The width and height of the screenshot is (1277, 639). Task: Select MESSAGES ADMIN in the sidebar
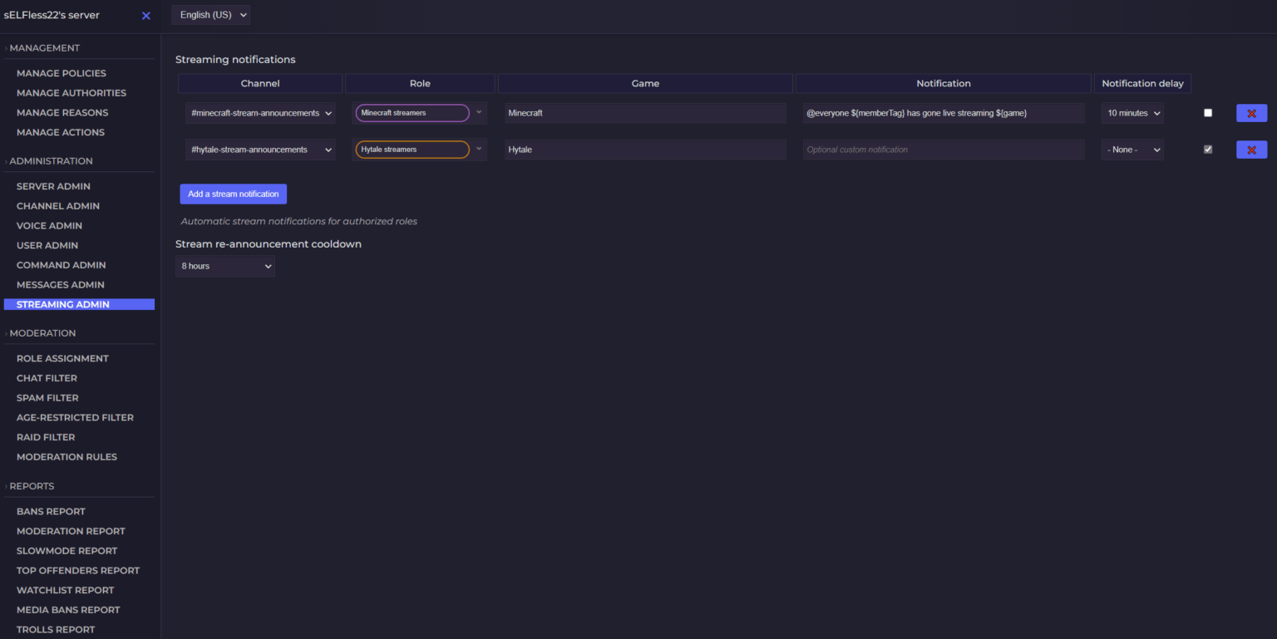click(x=61, y=284)
